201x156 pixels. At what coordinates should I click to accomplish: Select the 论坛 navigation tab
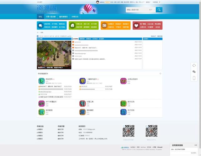coord(40,17)
